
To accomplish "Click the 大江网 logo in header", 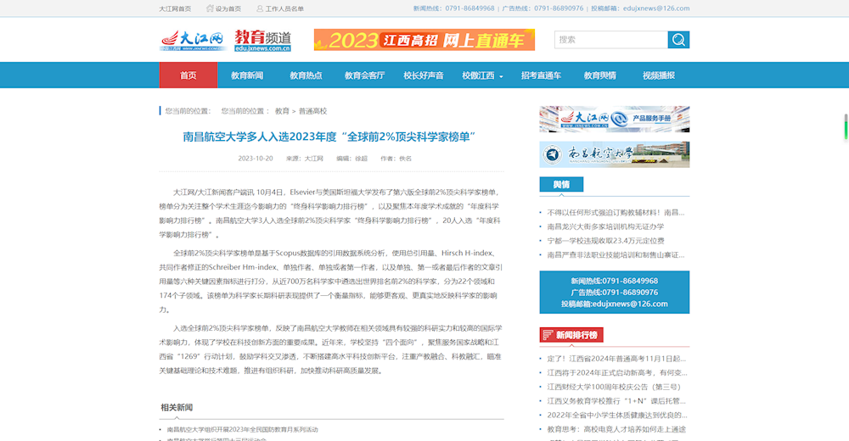I will pyautogui.click(x=192, y=40).
